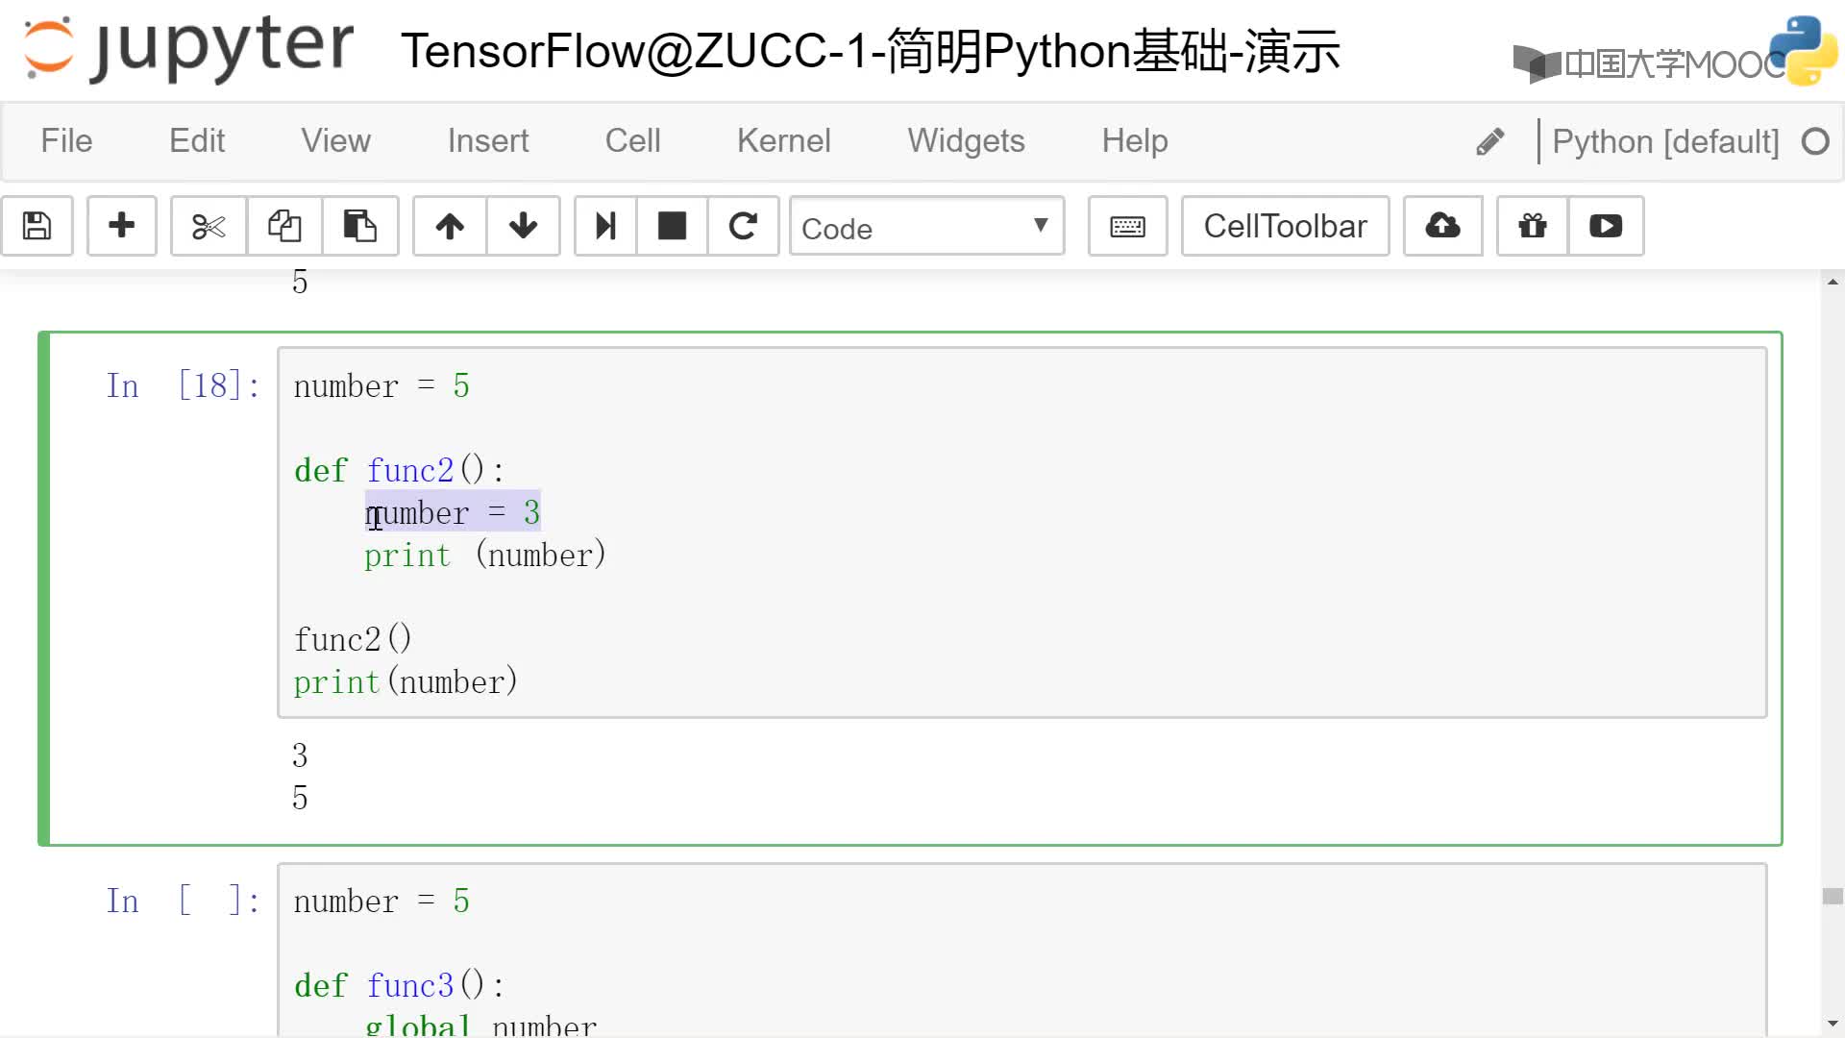This screenshot has height=1038, width=1845.
Task: Interrupt the kernel with stop icon
Action: [672, 227]
